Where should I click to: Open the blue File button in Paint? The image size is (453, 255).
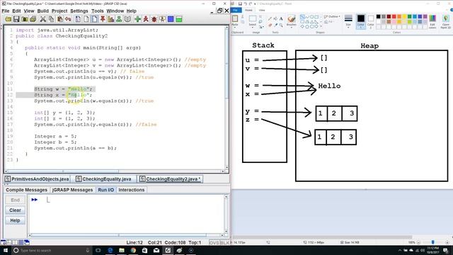(236, 10)
